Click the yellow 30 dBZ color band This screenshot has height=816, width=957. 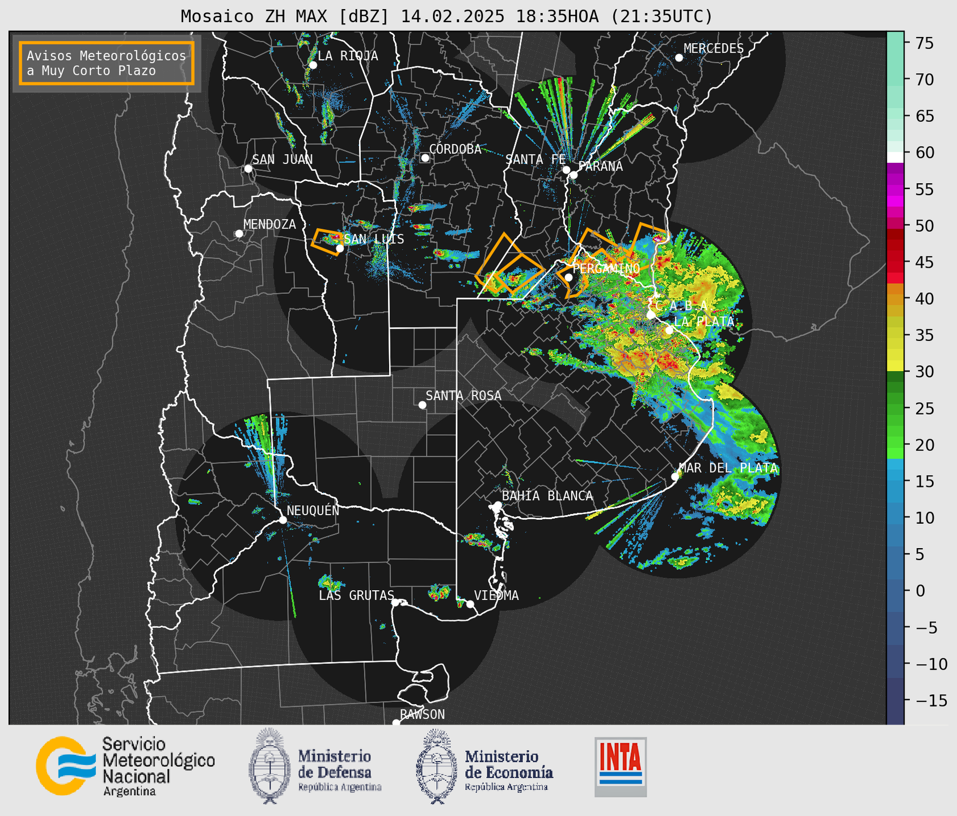coord(895,366)
